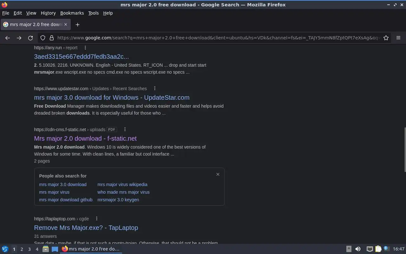
Task: Open the clipboard tray icon
Action: coord(378,249)
